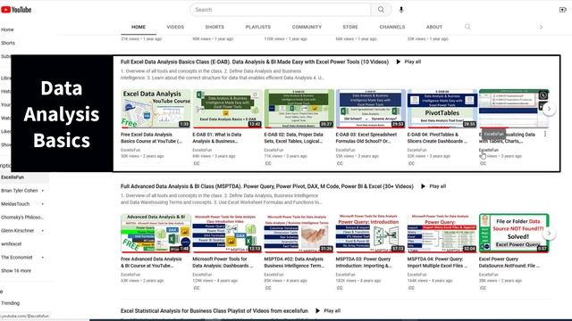This screenshot has width=572, height=321.
Task: Open Full Excel Data Analysis Basics playlist title
Action: point(255,62)
